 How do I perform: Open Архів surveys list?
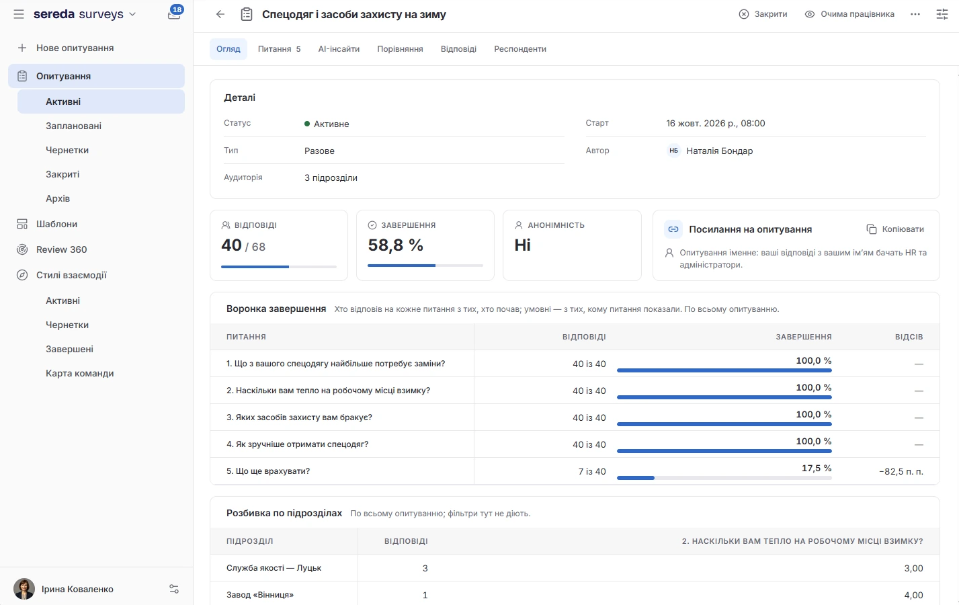101,198
